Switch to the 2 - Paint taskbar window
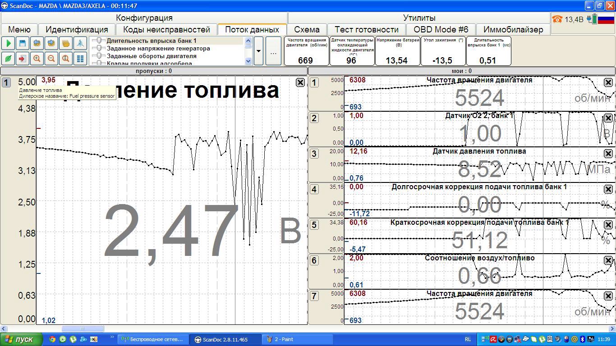The height and width of the screenshot is (346, 616). [x=298, y=339]
